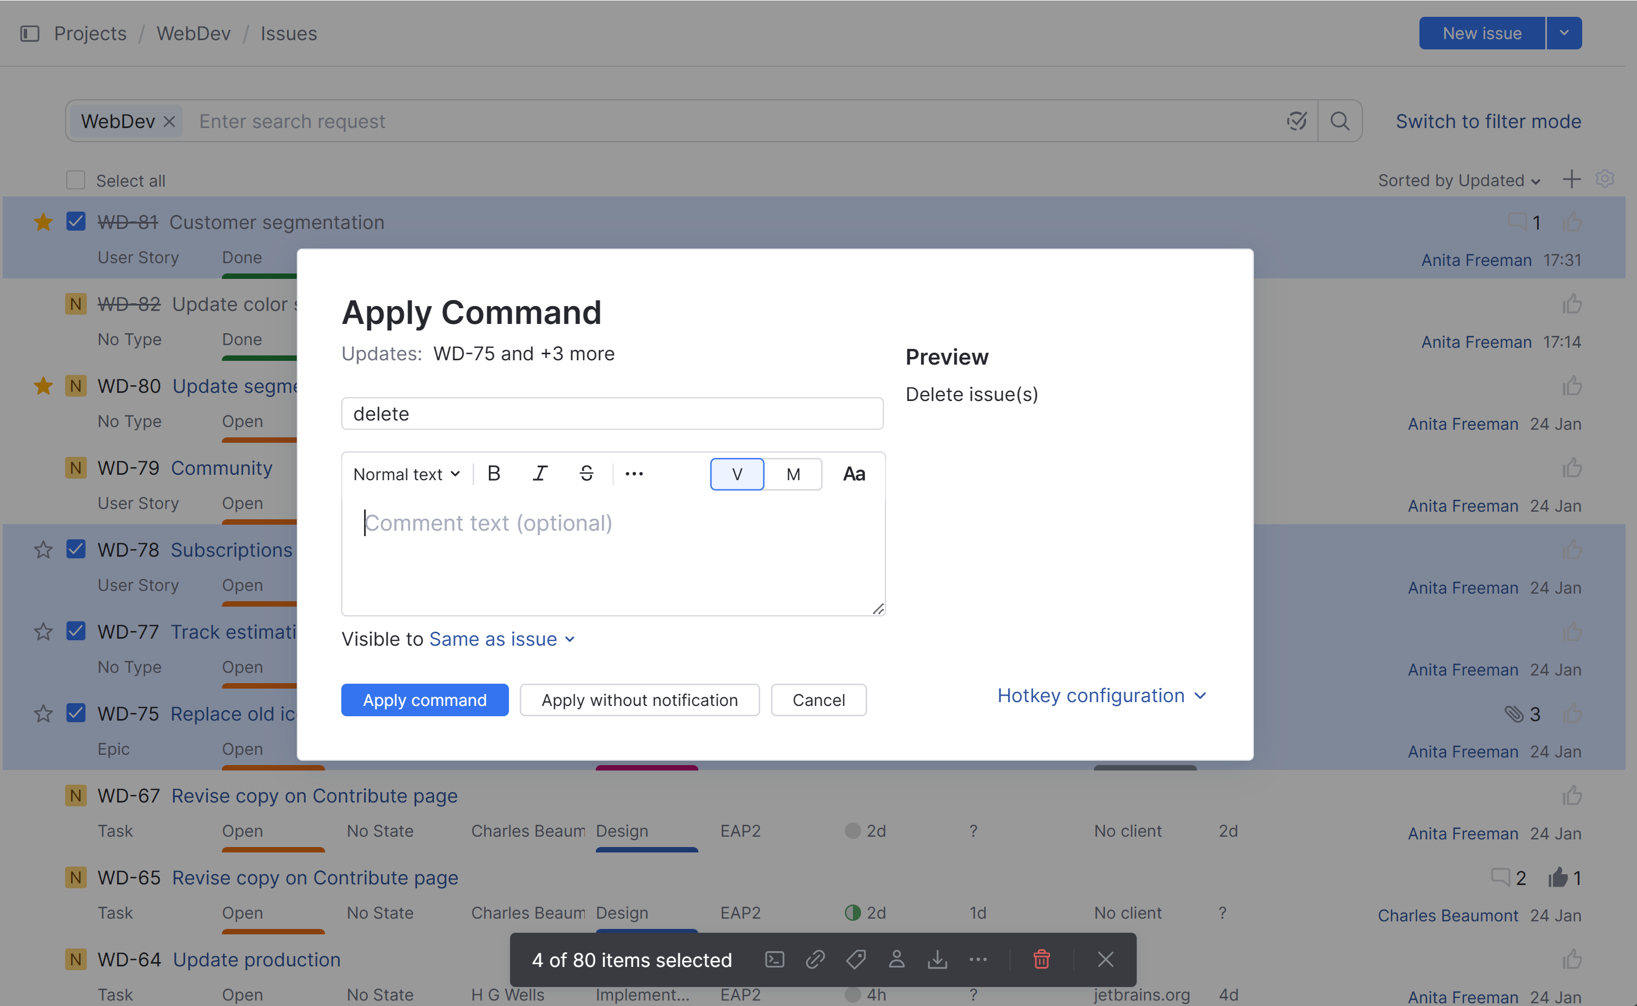Uncheck the WD-78 Subscriptions checkbox

pyautogui.click(x=75, y=548)
